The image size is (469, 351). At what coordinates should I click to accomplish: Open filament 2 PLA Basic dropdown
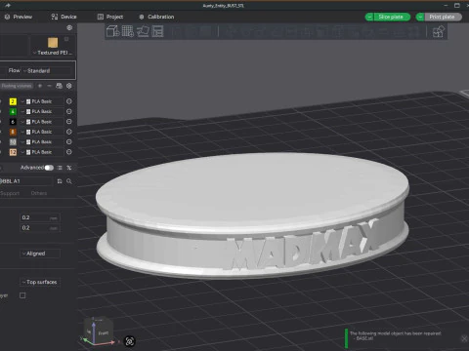coord(42,101)
